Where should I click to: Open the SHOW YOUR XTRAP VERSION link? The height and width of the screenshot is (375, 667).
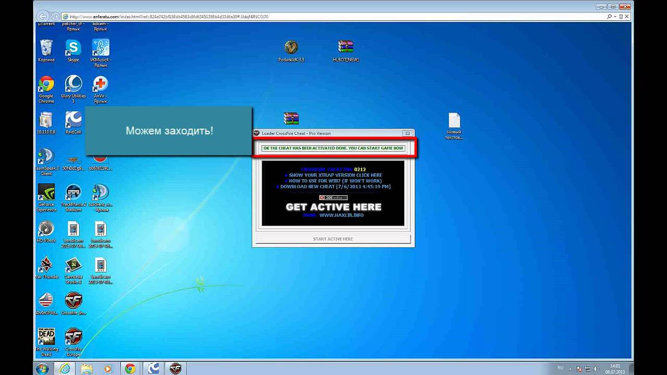click(336, 175)
